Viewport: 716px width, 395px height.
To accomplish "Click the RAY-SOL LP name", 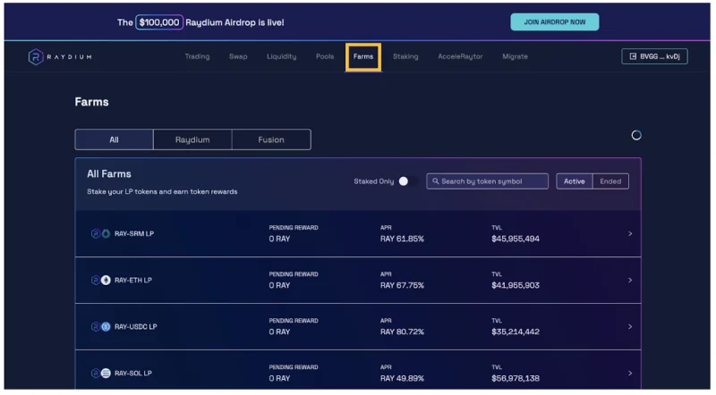I will coord(132,374).
